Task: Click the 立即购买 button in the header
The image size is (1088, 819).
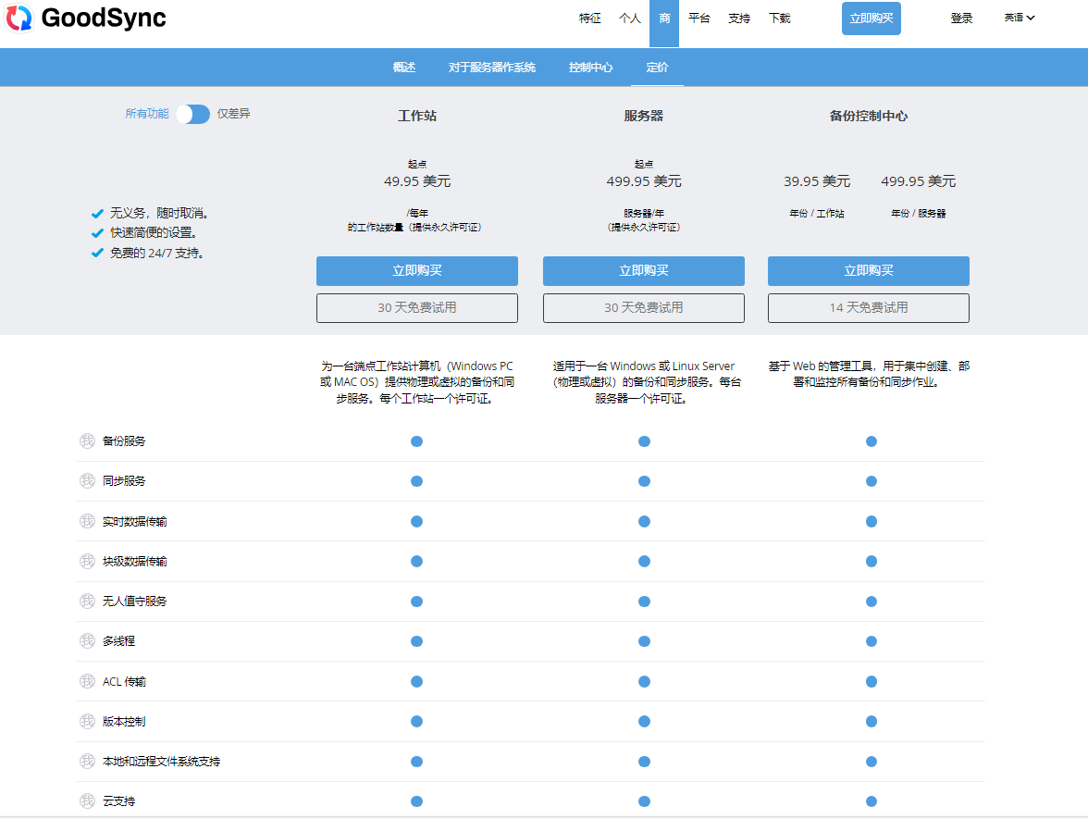Action: coord(871,19)
